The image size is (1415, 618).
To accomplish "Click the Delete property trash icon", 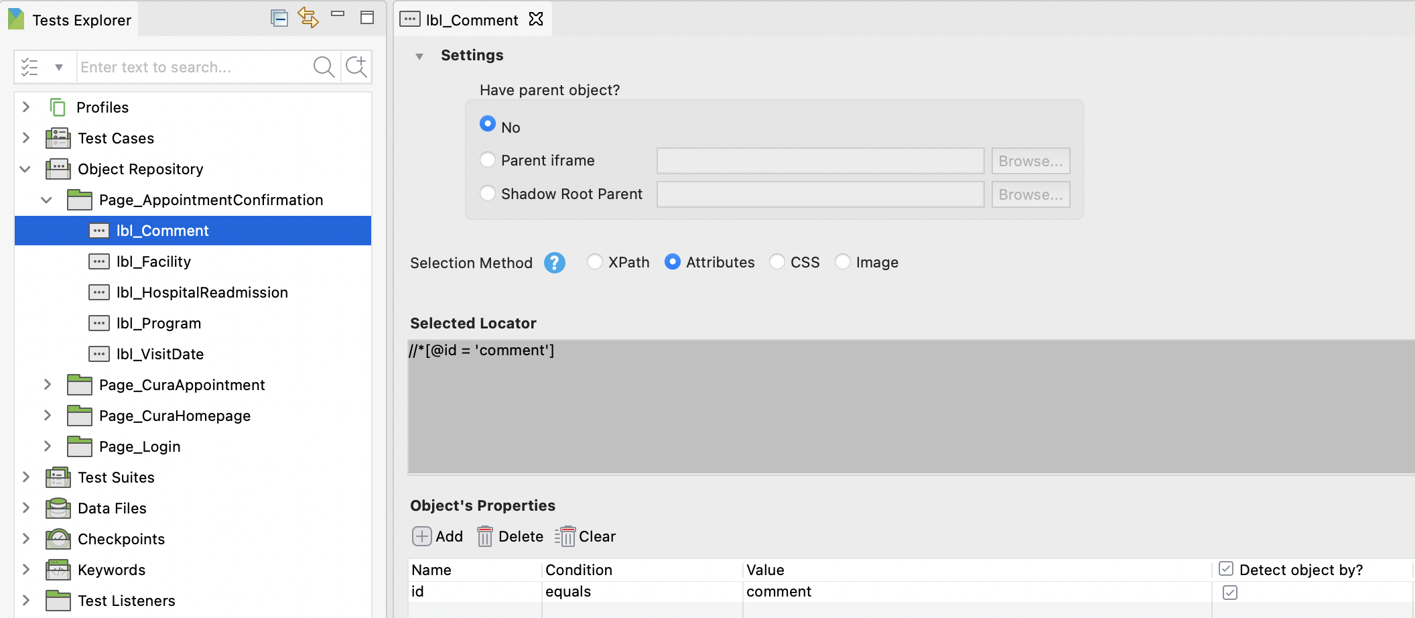I will pos(485,536).
